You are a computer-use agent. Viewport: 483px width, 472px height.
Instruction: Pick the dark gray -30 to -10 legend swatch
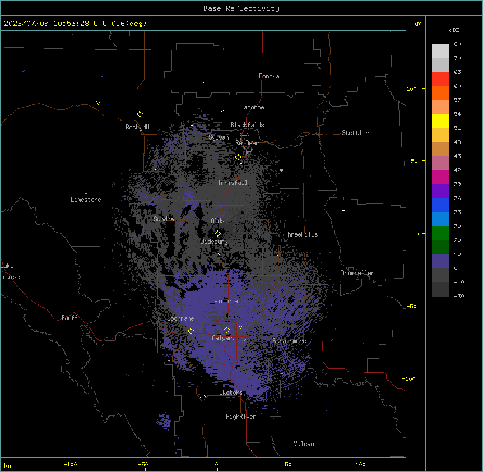click(440, 289)
